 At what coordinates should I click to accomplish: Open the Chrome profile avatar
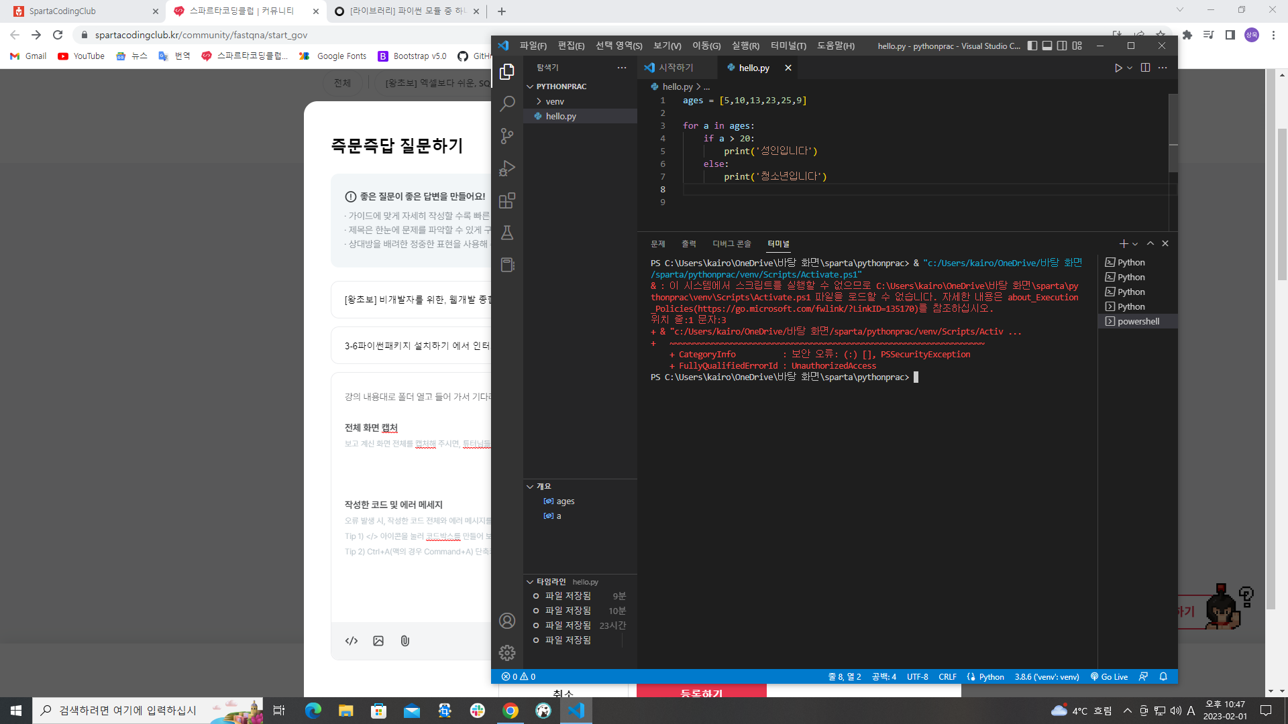1252,35
